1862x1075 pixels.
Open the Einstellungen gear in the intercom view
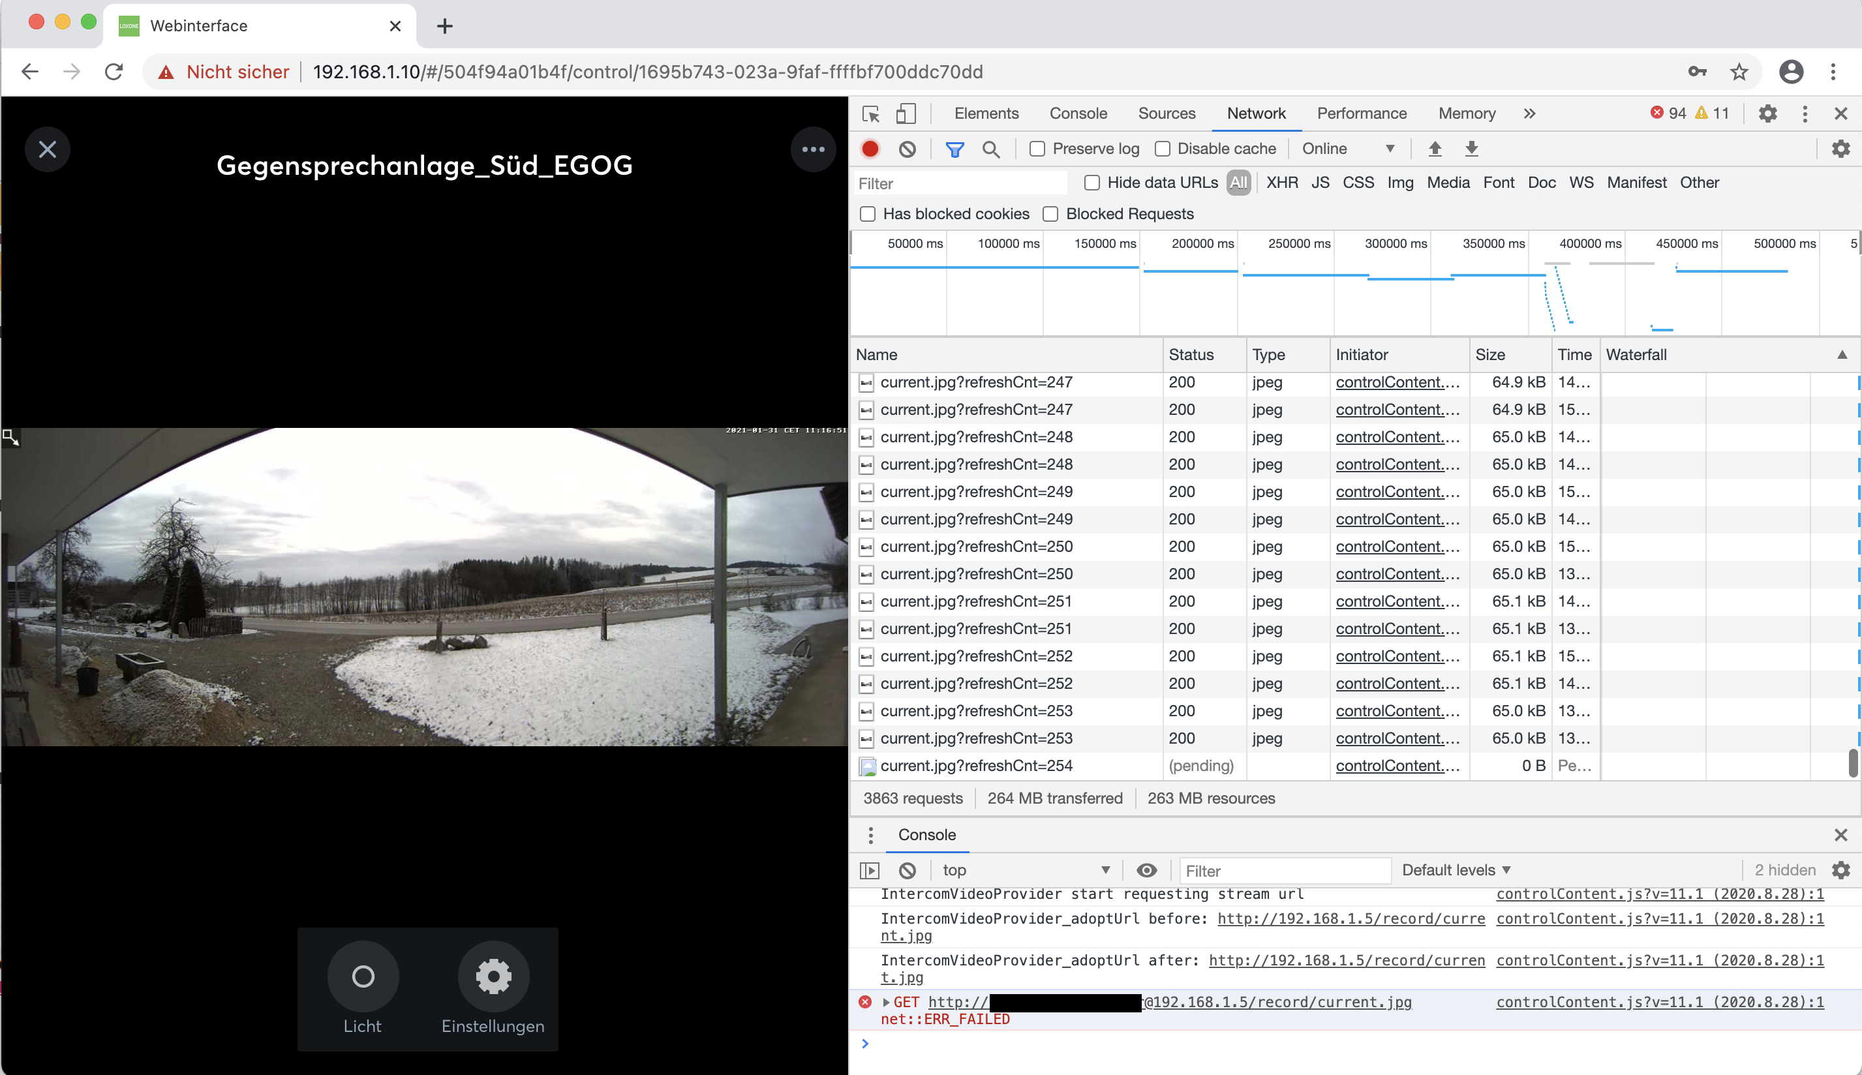point(493,977)
